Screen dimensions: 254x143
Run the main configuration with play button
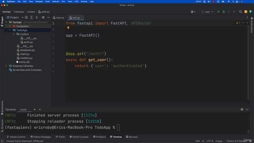[219, 12]
